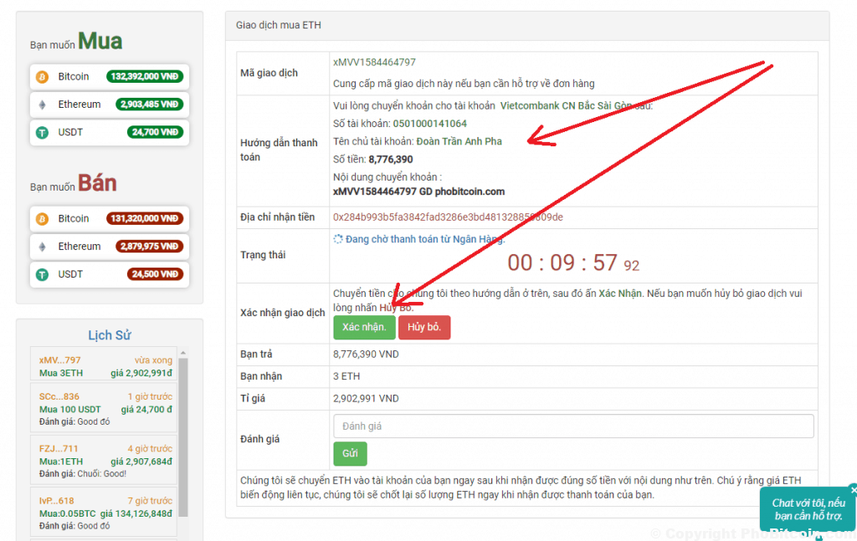Image resolution: width=857 pixels, height=541 pixels.
Task: Click the USDT icon in the Bán list
Action: (x=42, y=274)
